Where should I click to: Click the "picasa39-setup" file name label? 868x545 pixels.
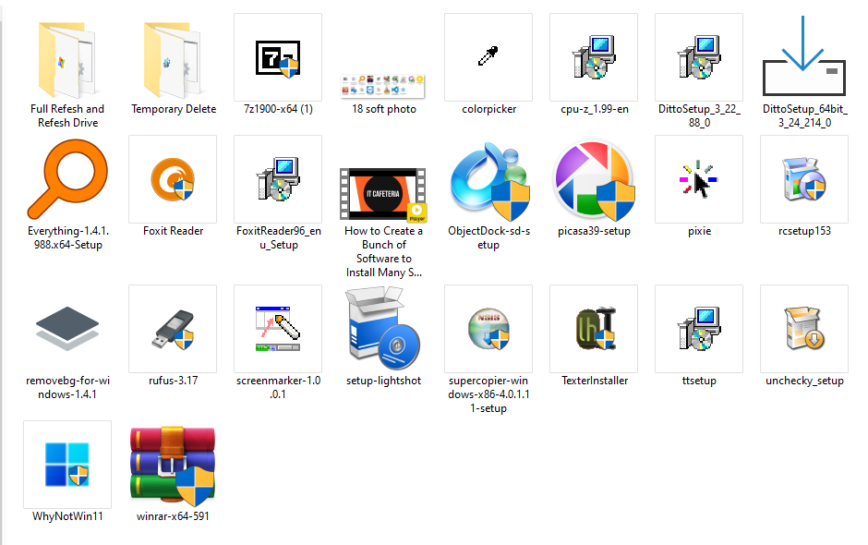point(594,231)
